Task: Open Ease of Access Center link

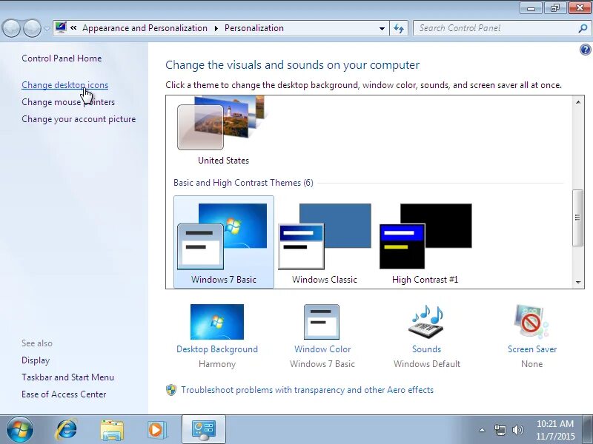Action: click(x=64, y=394)
